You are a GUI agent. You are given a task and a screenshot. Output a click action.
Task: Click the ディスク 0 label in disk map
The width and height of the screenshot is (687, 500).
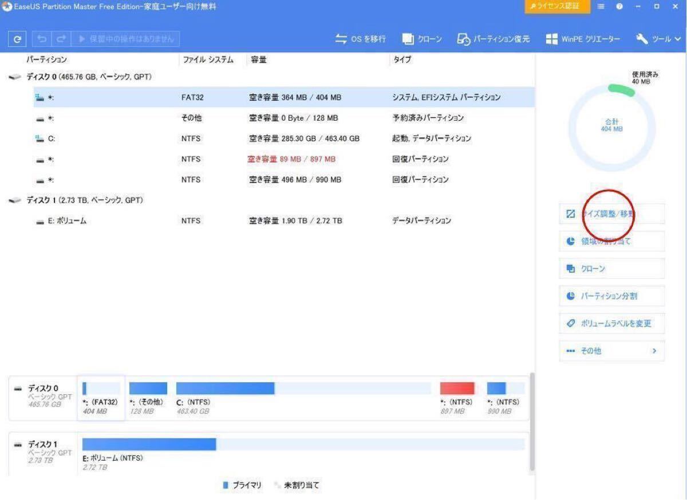44,389
